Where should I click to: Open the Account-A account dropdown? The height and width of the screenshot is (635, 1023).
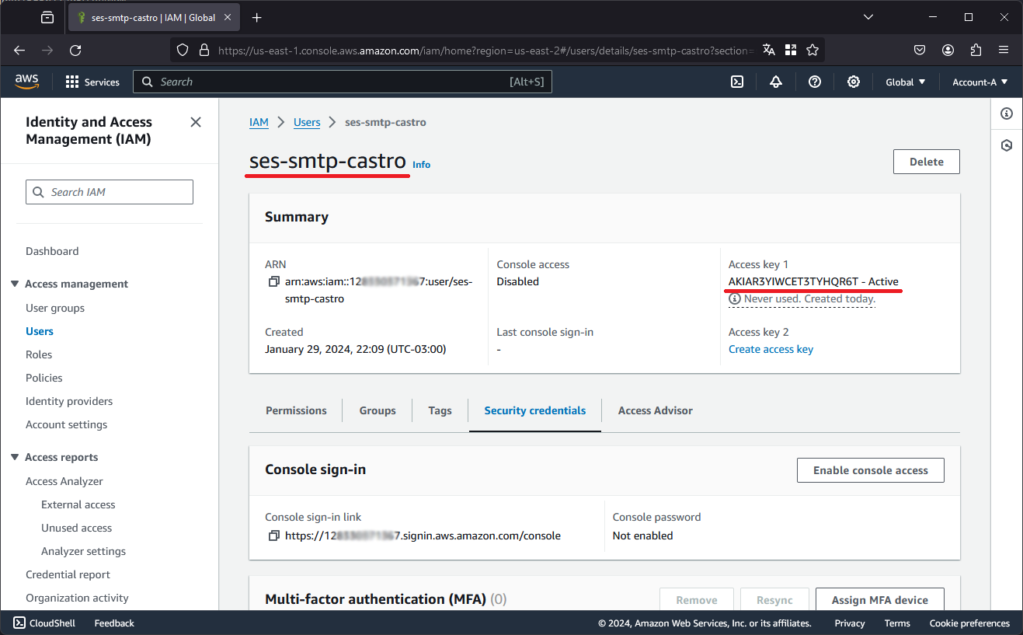[980, 82]
